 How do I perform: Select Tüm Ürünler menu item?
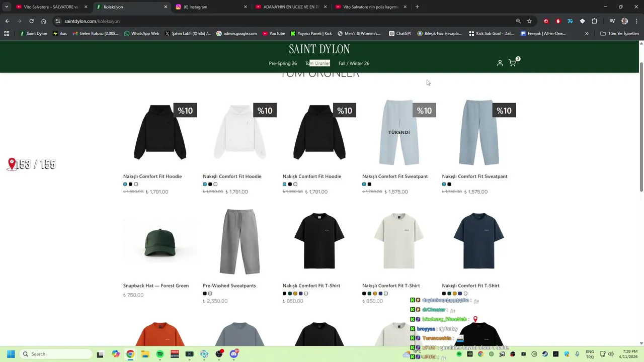pos(317,63)
